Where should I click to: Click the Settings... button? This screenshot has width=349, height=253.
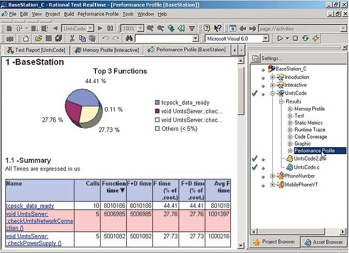(x=266, y=58)
